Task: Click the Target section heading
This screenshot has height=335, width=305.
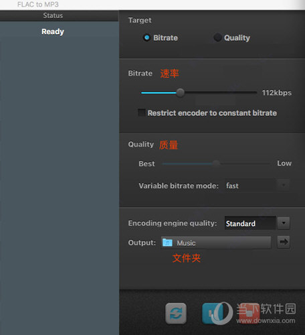Action: [140, 20]
